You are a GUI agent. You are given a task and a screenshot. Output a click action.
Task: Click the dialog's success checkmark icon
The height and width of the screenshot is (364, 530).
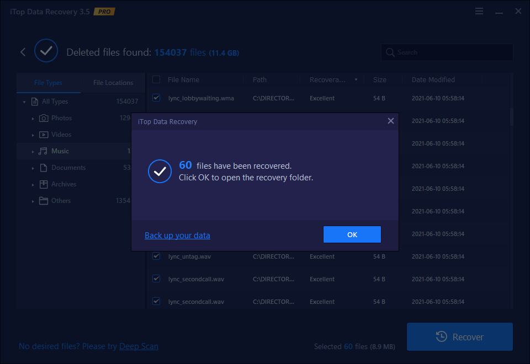(x=160, y=171)
